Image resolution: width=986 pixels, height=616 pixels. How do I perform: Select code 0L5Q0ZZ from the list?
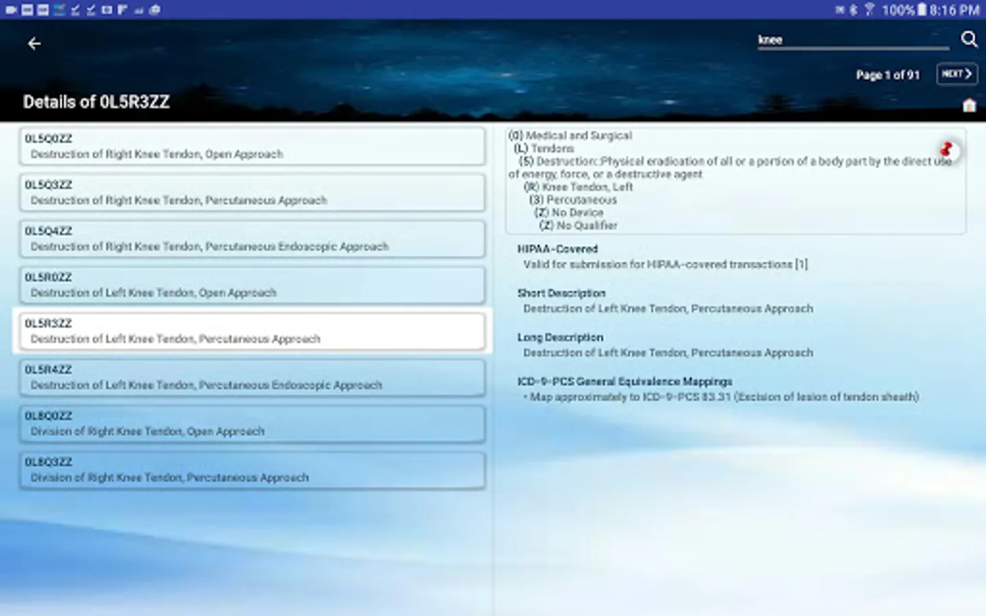click(x=252, y=146)
